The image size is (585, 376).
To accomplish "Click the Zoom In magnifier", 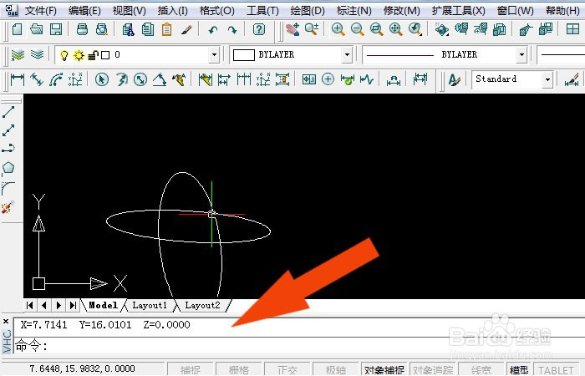I will [338, 29].
